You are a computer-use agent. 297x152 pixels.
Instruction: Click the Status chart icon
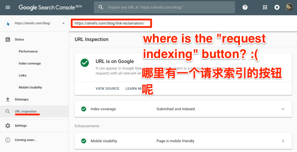tap(8, 39)
